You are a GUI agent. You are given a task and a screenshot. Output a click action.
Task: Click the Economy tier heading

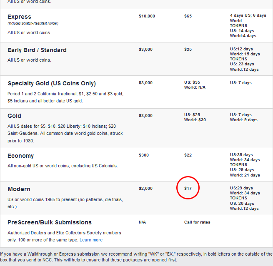pos(20,156)
